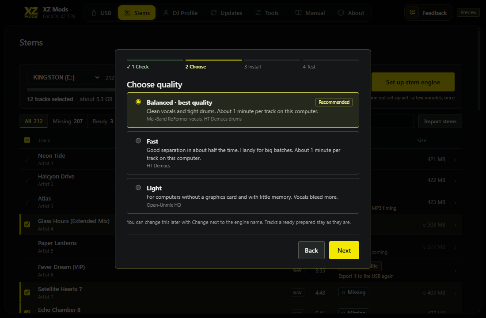Open the KINGSTON (E:) drive dropdown

point(64,77)
